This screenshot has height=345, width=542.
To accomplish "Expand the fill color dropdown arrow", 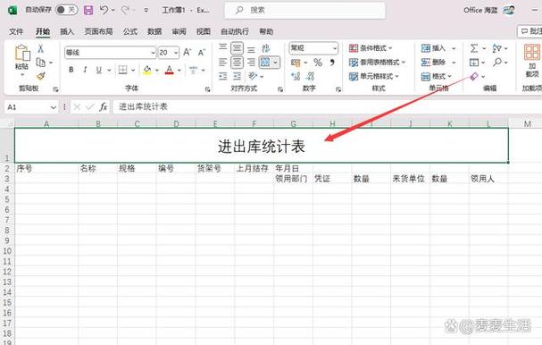I will [156, 71].
